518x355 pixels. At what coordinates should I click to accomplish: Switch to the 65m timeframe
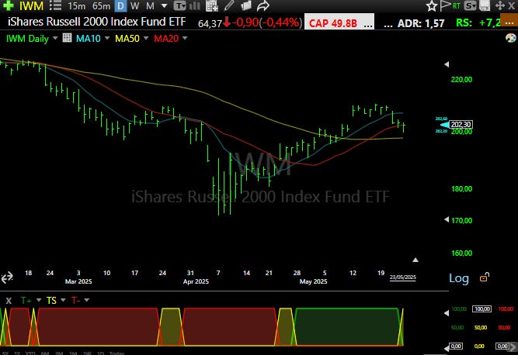pyautogui.click(x=101, y=5)
